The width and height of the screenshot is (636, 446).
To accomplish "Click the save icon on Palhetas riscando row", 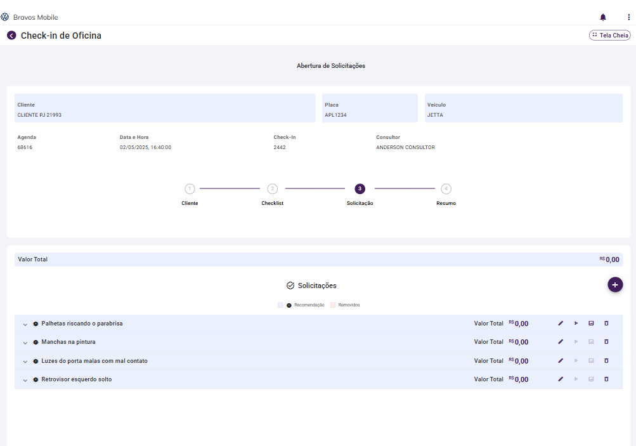I will tap(591, 324).
